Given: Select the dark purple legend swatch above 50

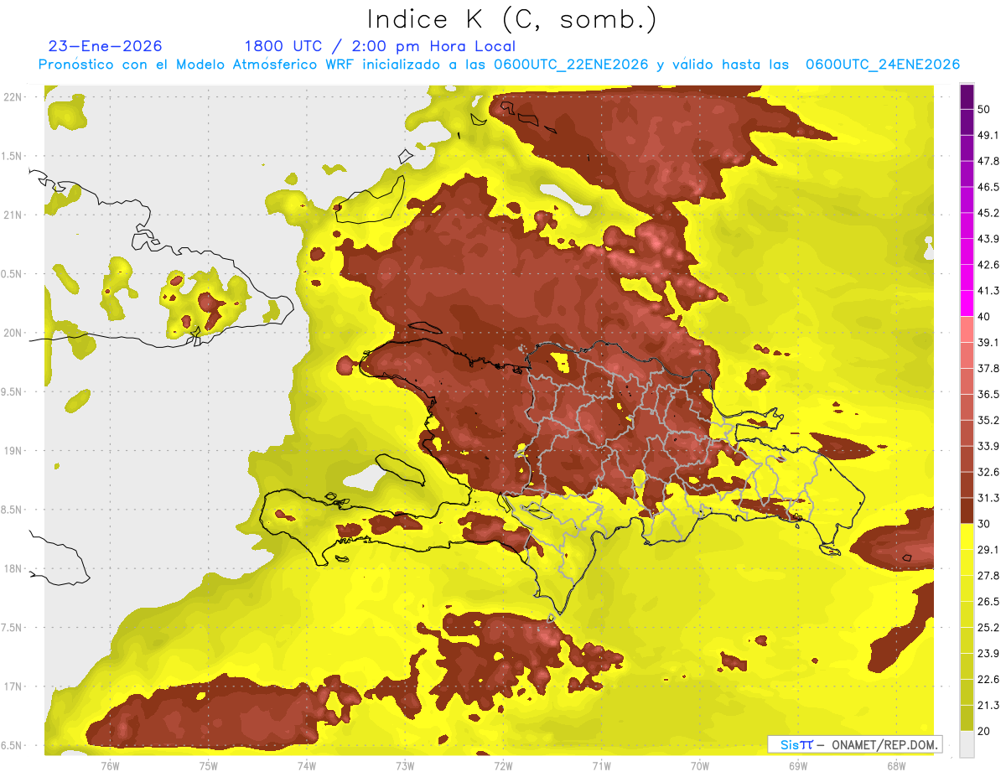Looking at the screenshot, I should pos(967,96).
